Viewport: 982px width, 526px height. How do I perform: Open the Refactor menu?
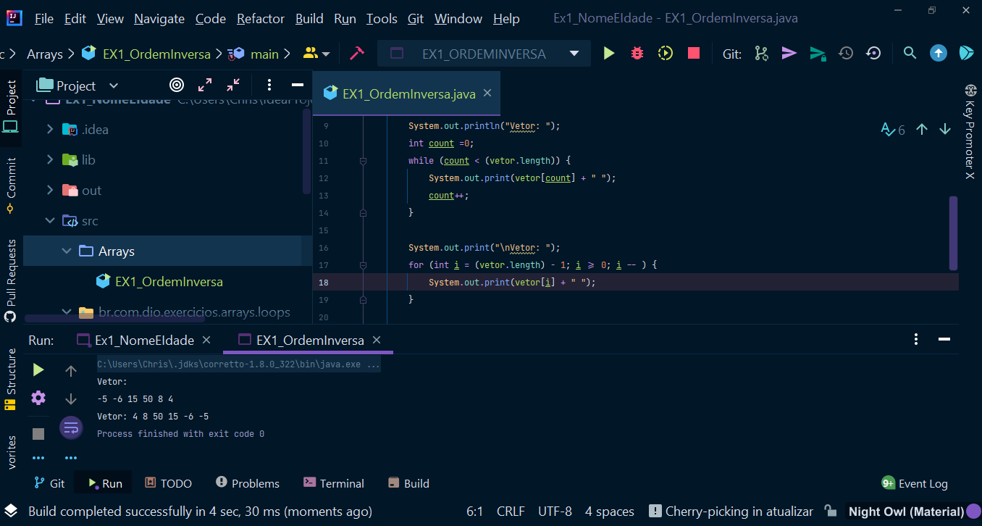point(261,19)
